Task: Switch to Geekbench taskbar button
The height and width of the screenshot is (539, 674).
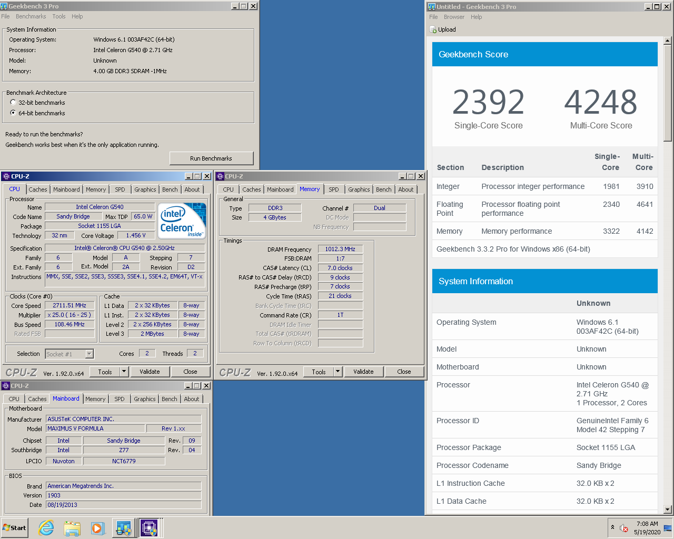Action: (x=124, y=528)
